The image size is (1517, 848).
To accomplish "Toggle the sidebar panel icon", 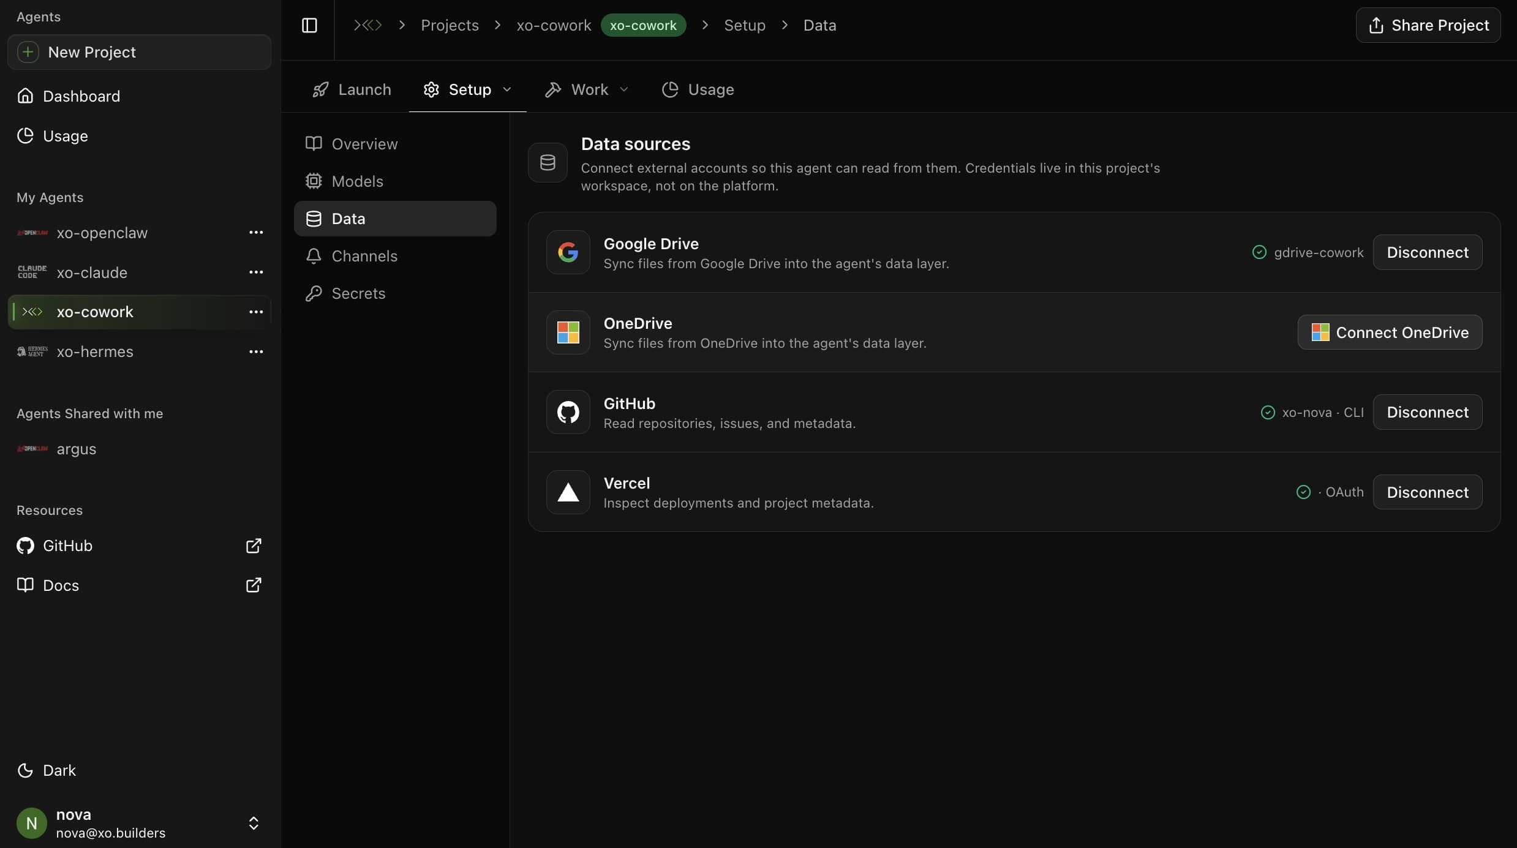I will [309, 25].
